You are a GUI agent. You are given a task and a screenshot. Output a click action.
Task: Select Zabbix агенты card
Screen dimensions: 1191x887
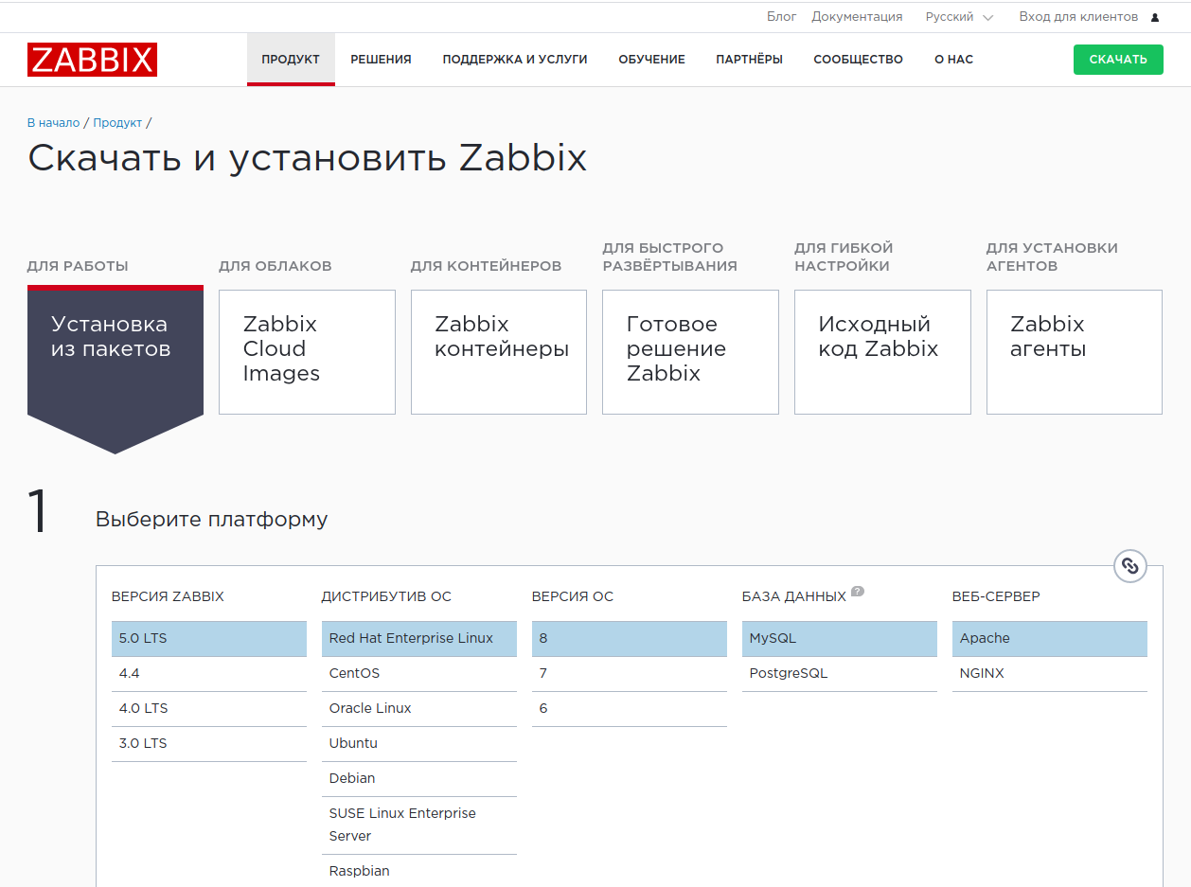point(1075,352)
